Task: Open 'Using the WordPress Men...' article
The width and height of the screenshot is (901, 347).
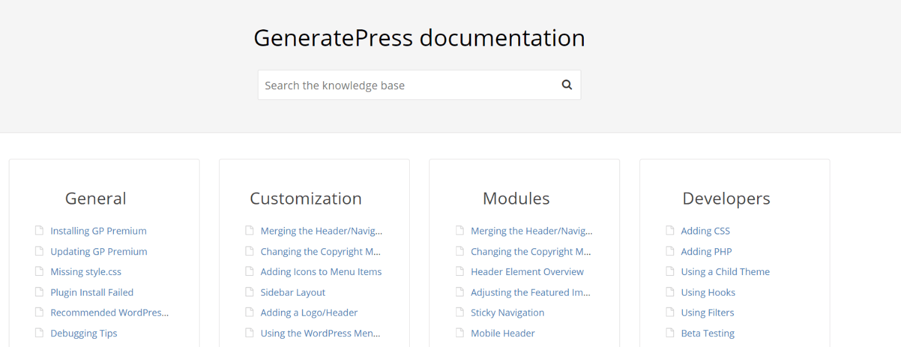Action: 320,333
